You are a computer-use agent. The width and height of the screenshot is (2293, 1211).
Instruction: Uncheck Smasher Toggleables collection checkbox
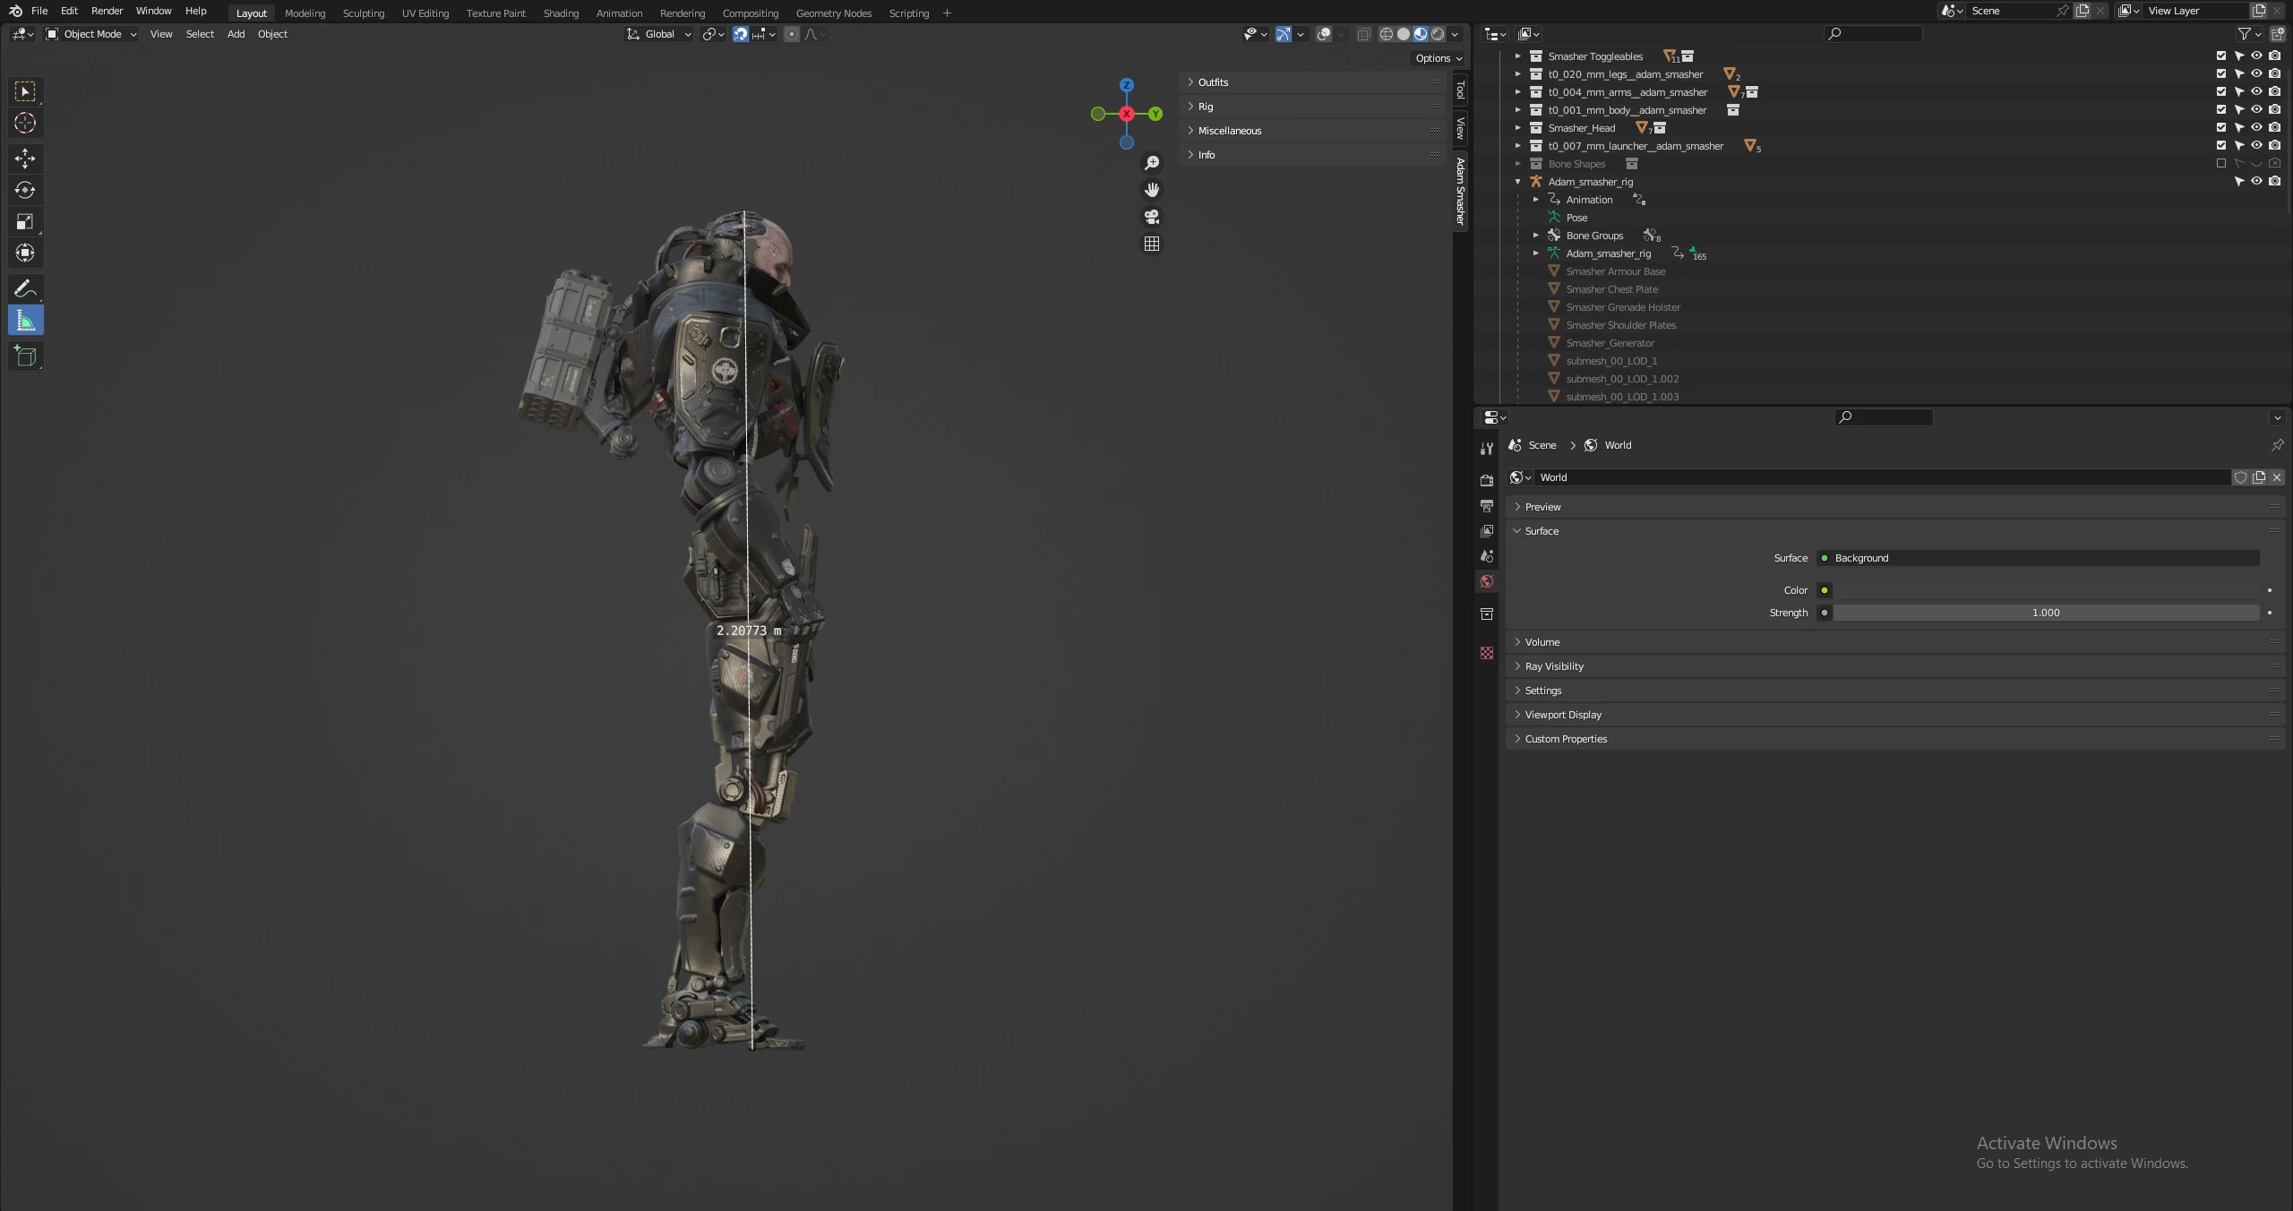click(x=2220, y=56)
